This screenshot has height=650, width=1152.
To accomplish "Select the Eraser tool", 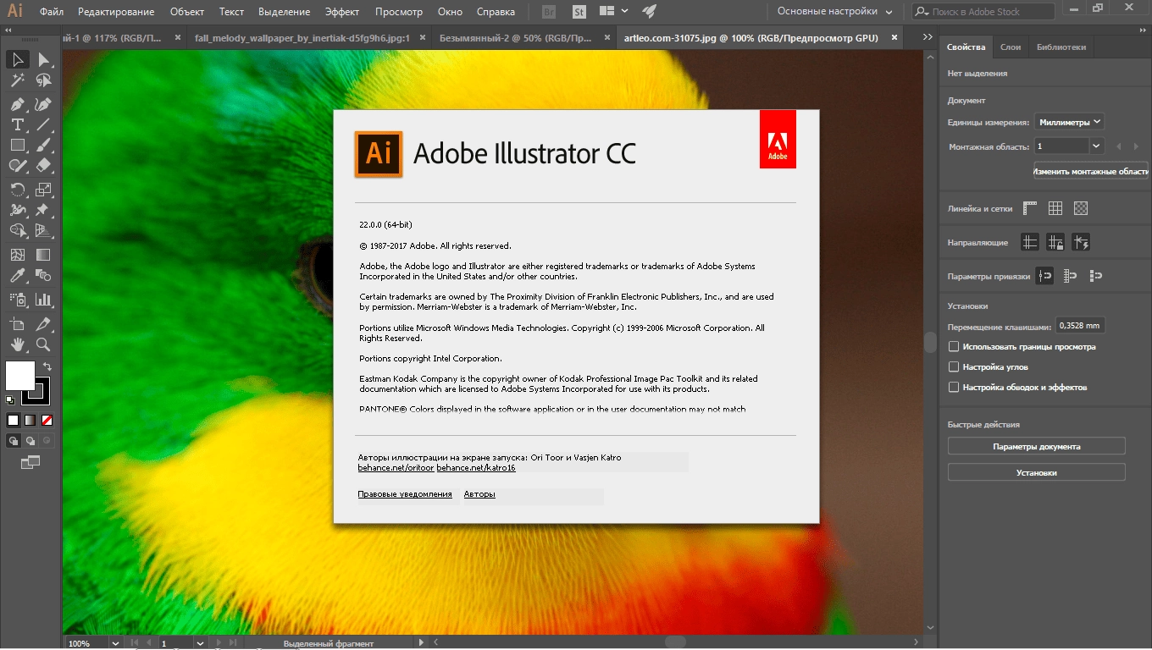I will (43, 165).
